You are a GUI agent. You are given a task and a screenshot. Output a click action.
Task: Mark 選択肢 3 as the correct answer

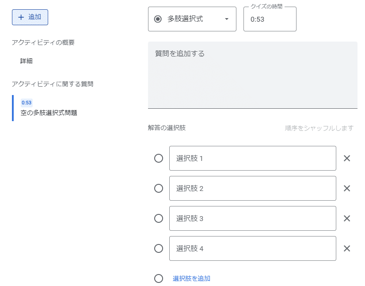click(x=159, y=218)
